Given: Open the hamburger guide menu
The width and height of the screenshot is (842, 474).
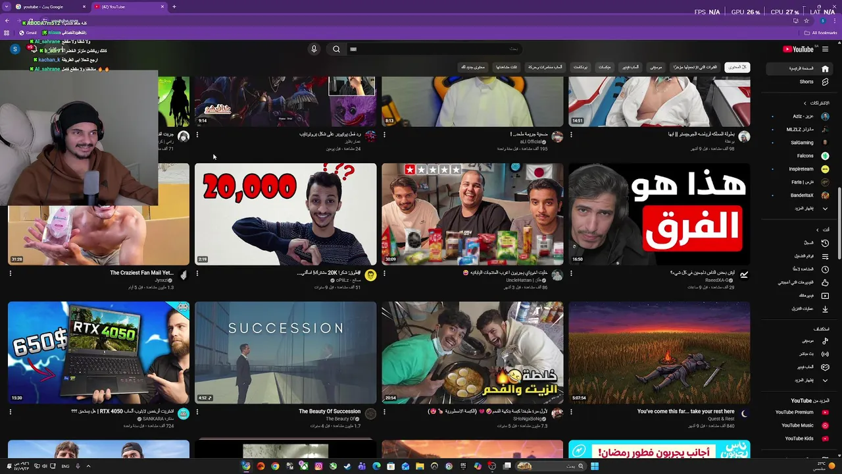Looking at the screenshot, I should pos(825,49).
